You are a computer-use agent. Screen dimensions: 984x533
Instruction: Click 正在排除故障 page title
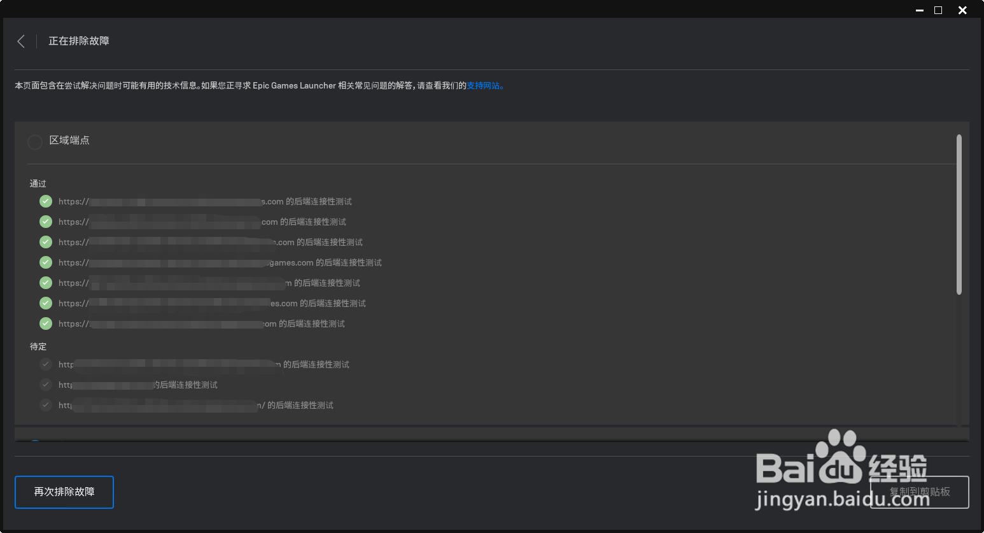coord(79,41)
